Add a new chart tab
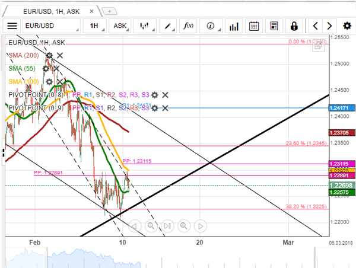 tap(110, 11)
